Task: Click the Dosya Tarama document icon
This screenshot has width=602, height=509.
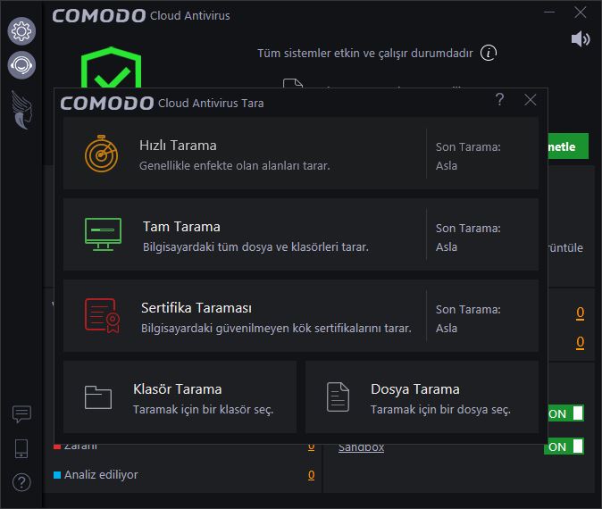Action: tap(338, 396)
